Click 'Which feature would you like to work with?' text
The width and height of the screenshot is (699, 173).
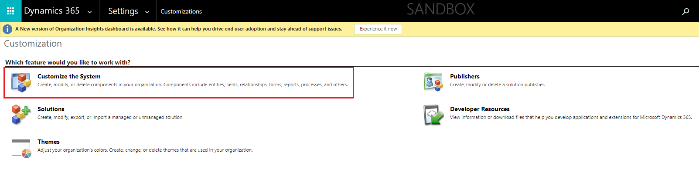click(68, 62)
